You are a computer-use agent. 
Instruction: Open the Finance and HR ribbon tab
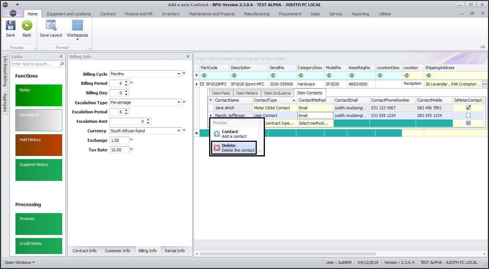click(x=138, y=14)
